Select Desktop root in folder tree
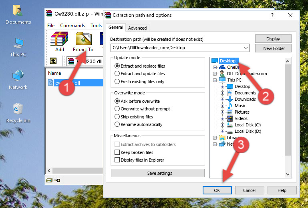This screenshot has height=208, width=308. (x=227, y=61)
